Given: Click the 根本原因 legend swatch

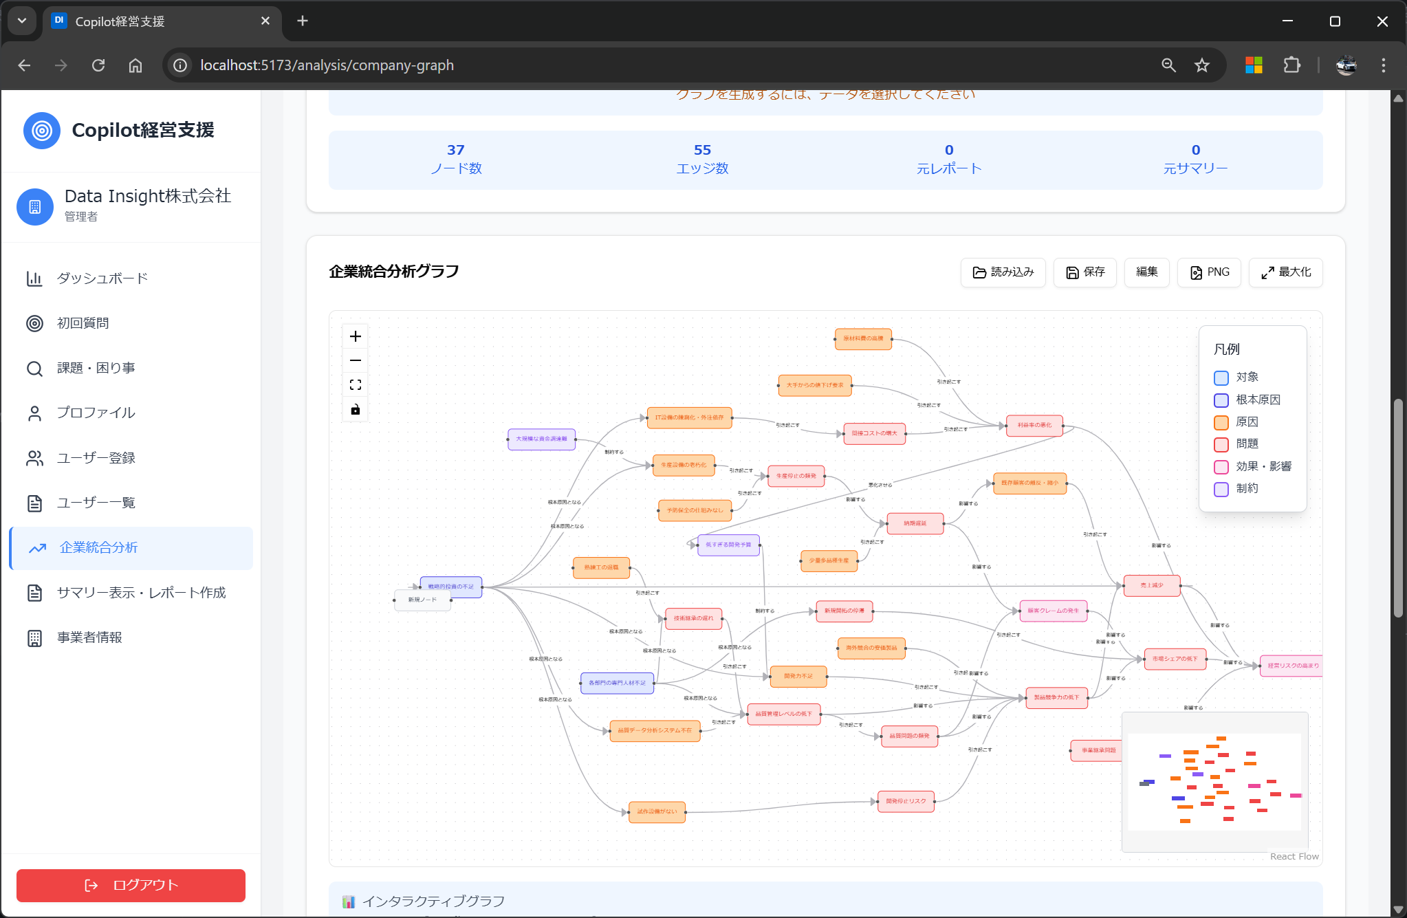Looking at the screenshot, I should (1221, 400).
